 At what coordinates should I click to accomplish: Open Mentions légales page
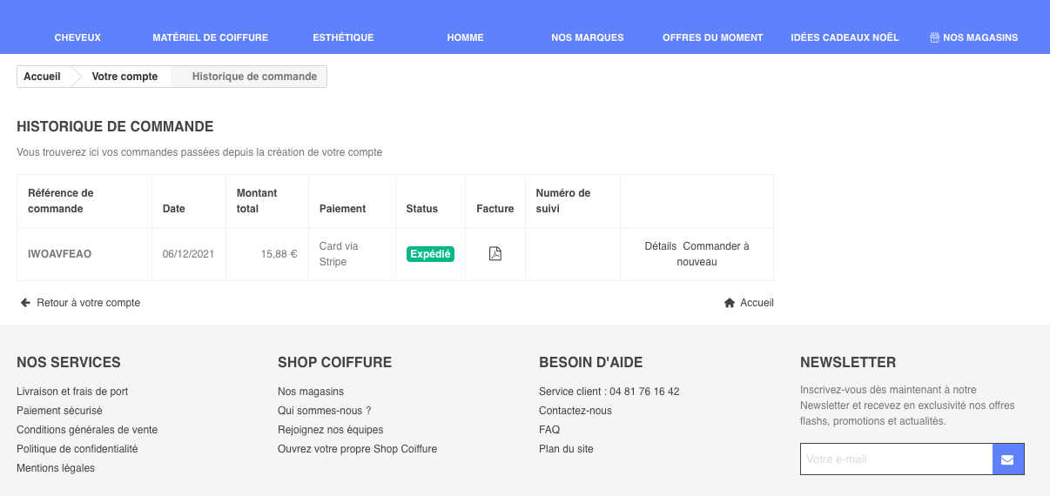coord(56,468)
